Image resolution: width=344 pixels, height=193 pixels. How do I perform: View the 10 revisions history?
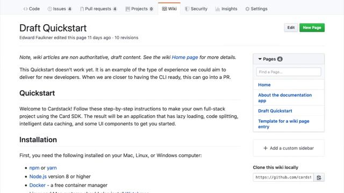(x=126, y=38)
